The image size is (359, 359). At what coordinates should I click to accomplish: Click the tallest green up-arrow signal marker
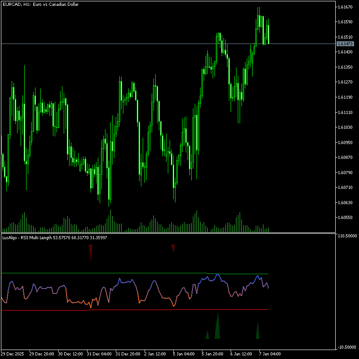[x=218, y=328]
